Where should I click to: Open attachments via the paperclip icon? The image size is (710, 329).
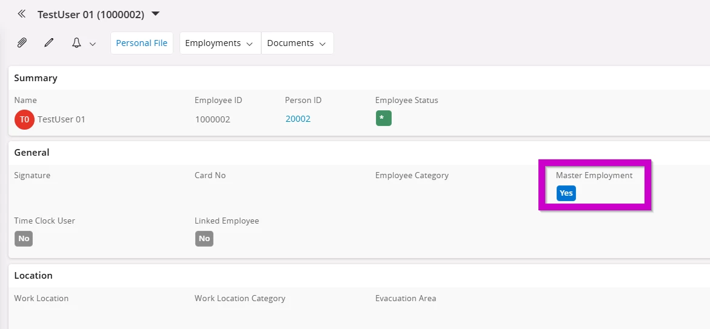[x=22, y=43]
